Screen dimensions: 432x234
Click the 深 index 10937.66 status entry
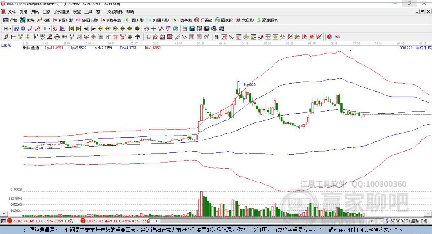(x=115, y=221)
